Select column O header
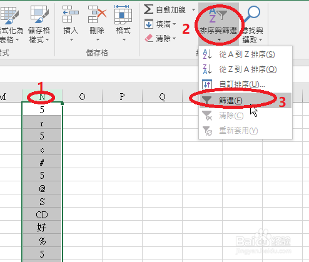The image size is (309, 262). (82, 96)
